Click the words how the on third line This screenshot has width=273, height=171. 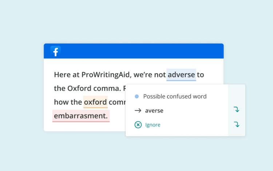(68, 102)
